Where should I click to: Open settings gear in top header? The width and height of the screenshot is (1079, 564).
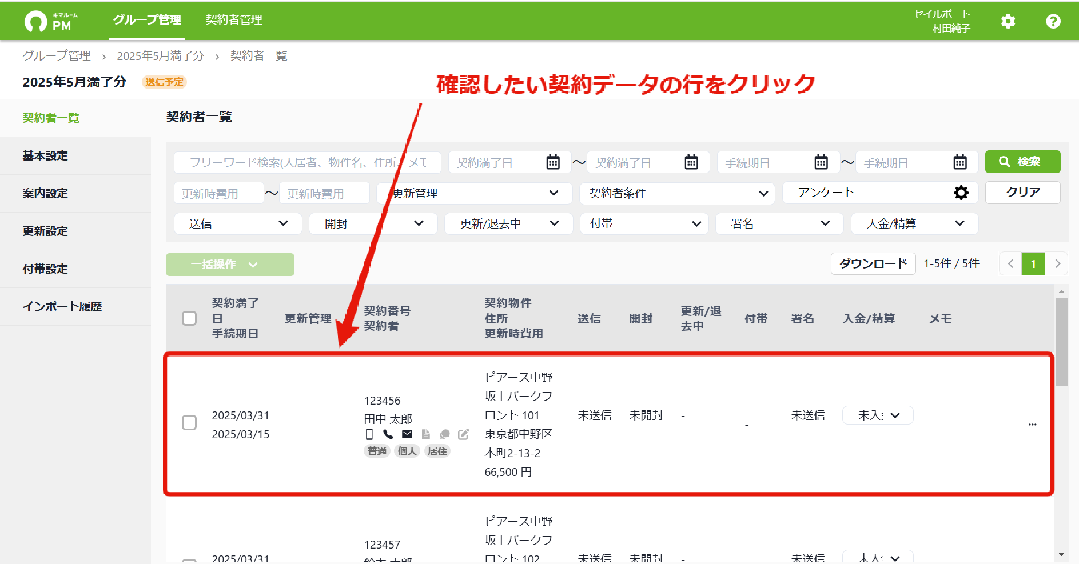tap(1008, 21)
